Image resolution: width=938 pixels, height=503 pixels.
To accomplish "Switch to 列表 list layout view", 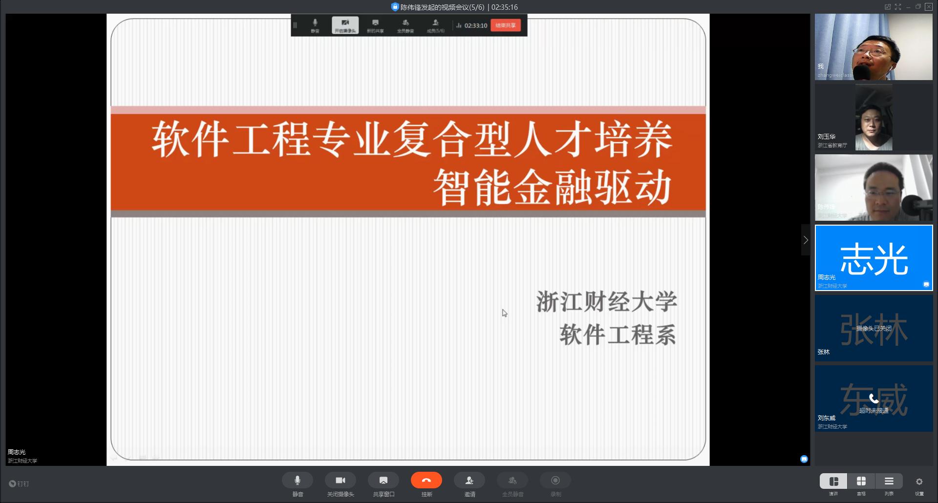I will pyautogui.click(x=889, y=482).
